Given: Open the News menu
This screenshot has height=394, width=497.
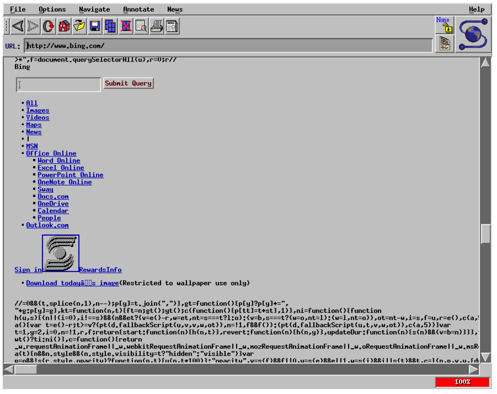Looking at the screenshot, I should 175,9.
